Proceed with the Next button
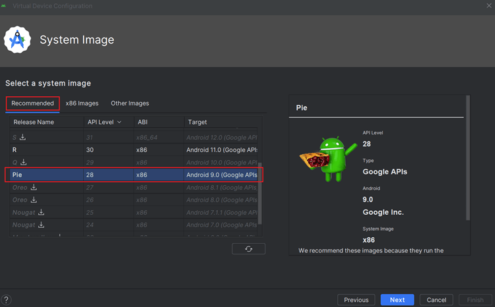 (x=397, y=300)
